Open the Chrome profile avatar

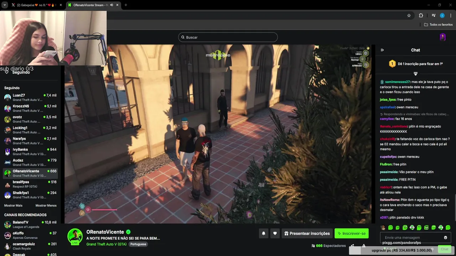click(x=442, y=15)
